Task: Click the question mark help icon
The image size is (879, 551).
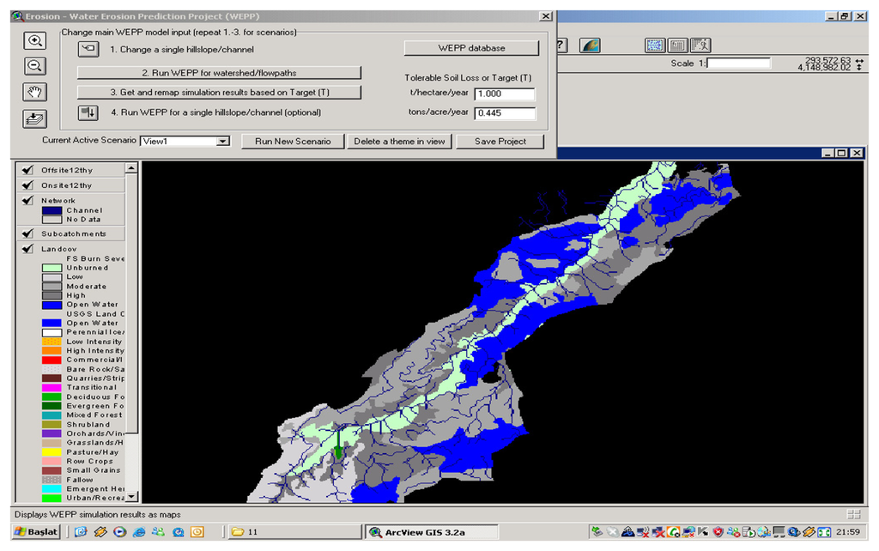Action: pyautogui.click(x=561, y=45)
